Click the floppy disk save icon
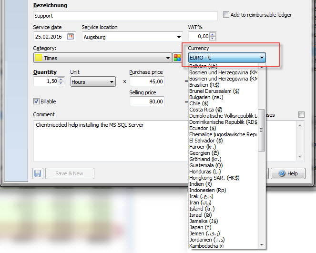The image size is (316, 253). pyautogui.click(x=38, y=173)
